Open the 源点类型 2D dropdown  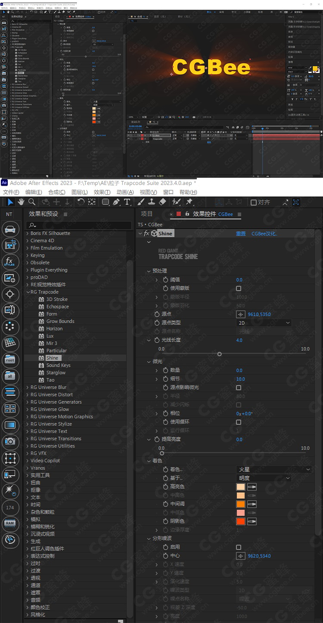tap(264, 323)
